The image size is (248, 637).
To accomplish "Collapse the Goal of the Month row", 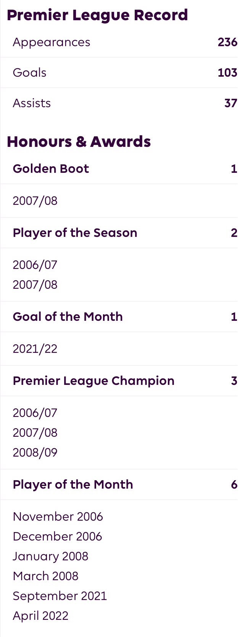I will tap(119, 317).
